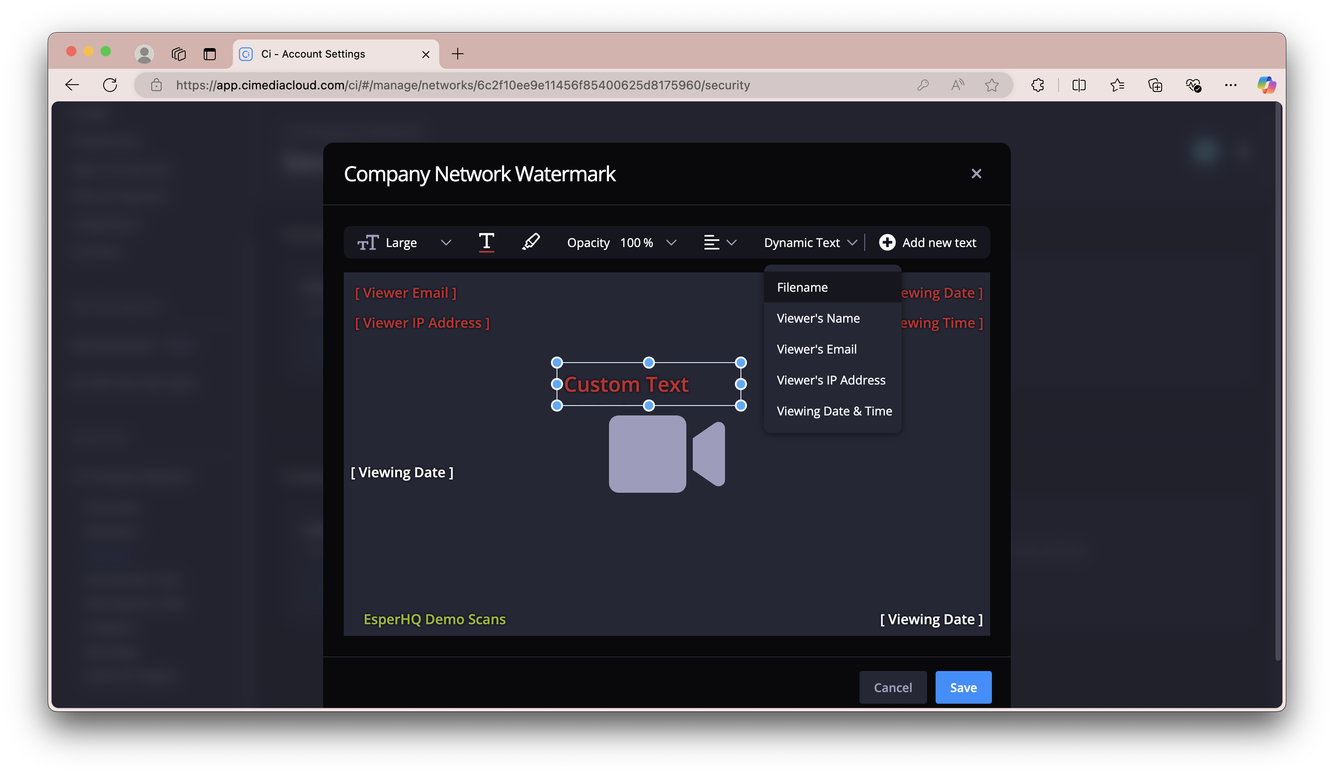Open the browser profile avatar
1334x775 pixels.
pos(144,53)
